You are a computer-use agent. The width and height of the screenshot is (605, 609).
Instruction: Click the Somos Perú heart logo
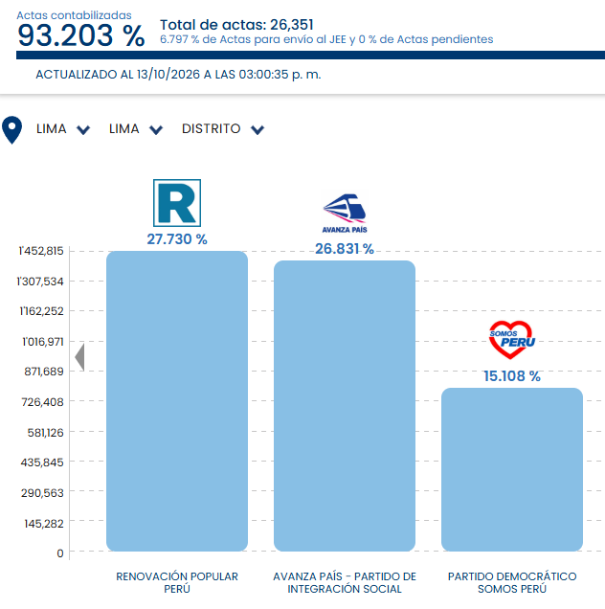click(x=511, y=340)
